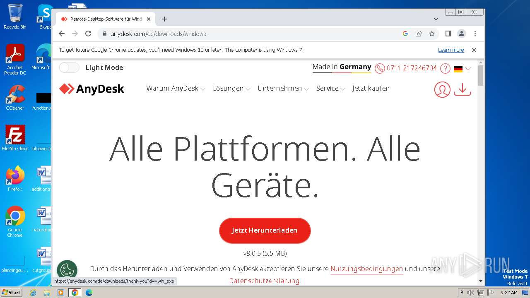Open Chrome side panel
The height and width of the screenshot is (298, 530).
point(448,34)
